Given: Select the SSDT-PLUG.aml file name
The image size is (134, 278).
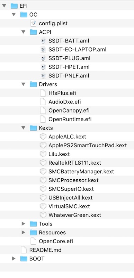Looking at the screenshot, I should point(69,58).
